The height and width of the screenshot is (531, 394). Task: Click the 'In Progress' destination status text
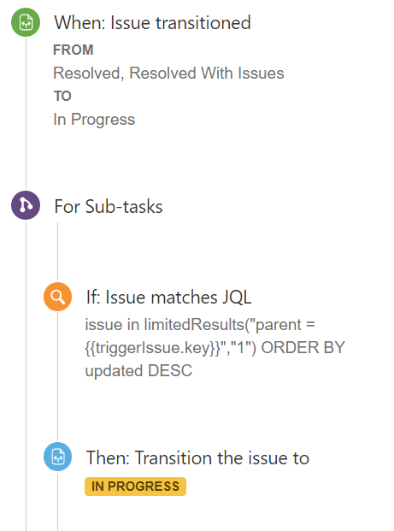(x=94, y=120)
